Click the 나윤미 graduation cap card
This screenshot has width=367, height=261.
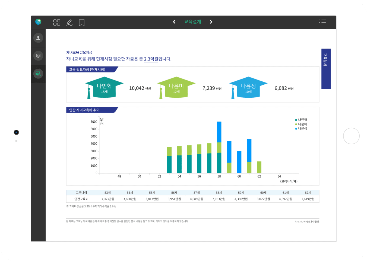[x=176, y=88]
